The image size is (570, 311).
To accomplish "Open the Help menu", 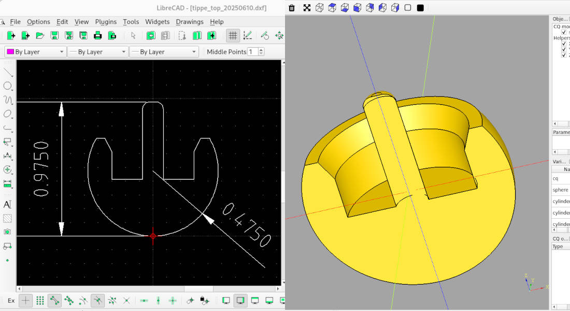I will click(217, 22).
